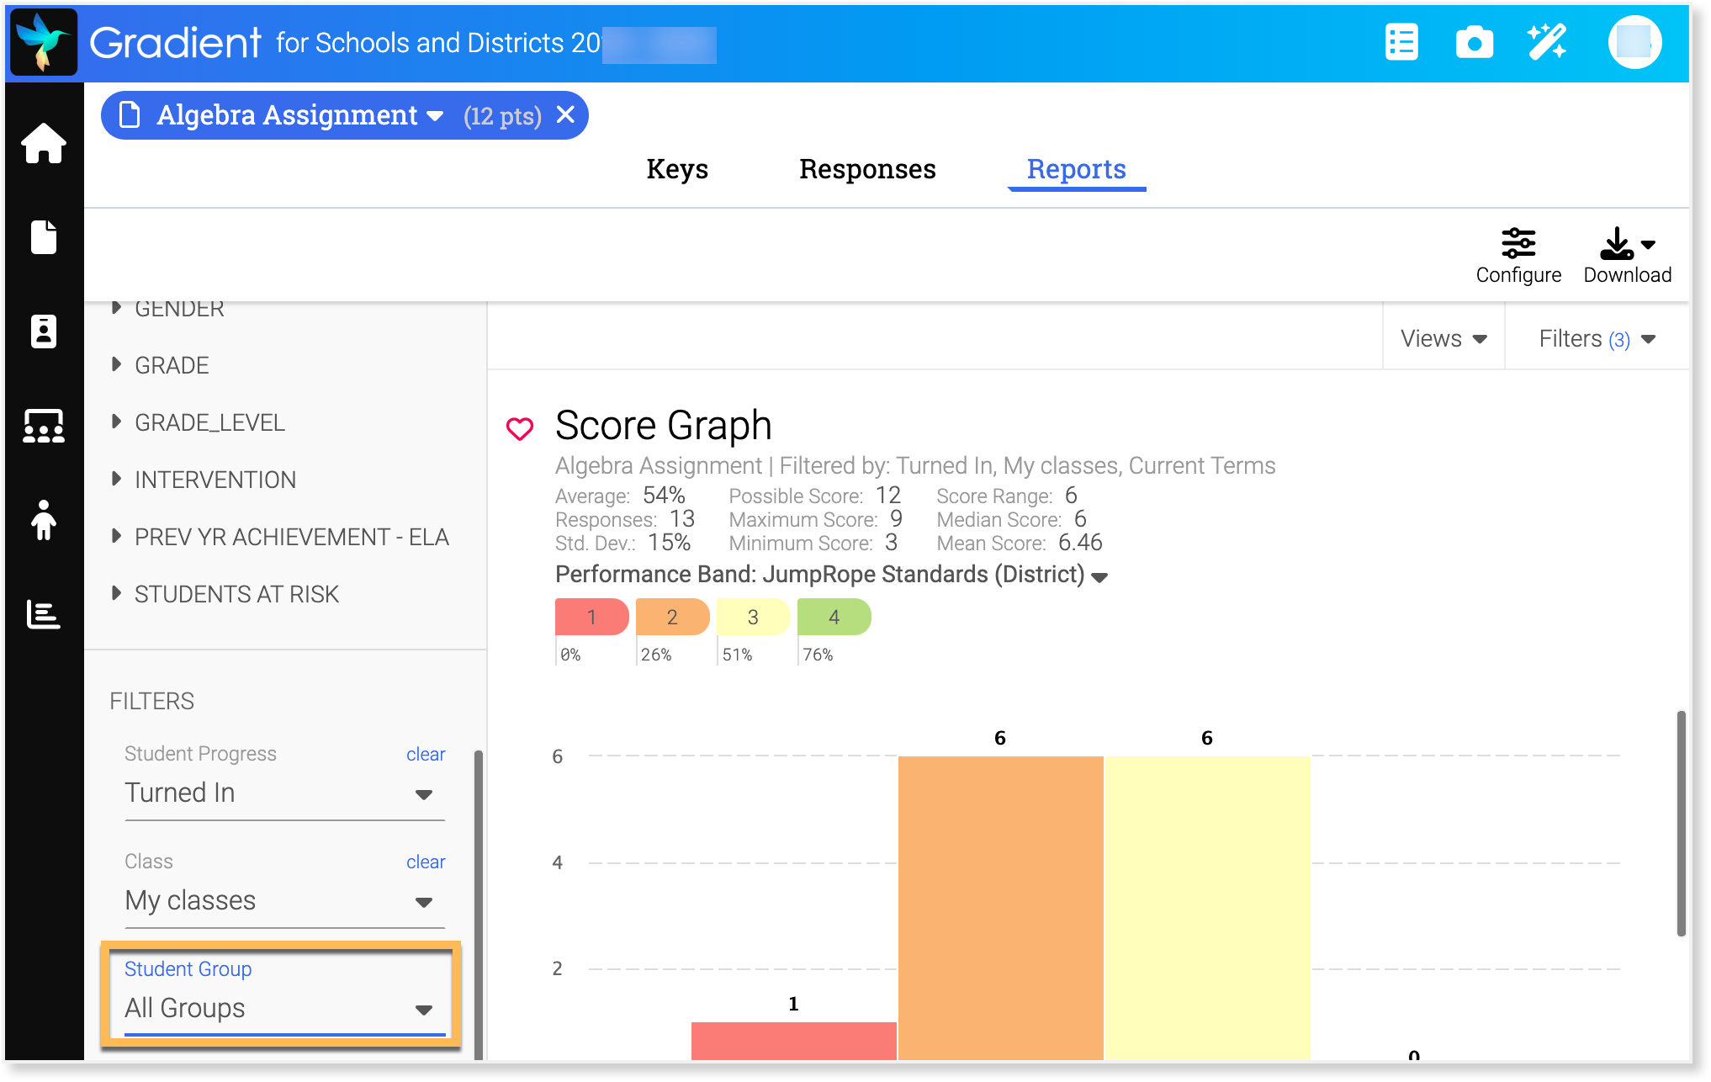
Task: Click the Score Graph title
Action: (x=663, y=425)
